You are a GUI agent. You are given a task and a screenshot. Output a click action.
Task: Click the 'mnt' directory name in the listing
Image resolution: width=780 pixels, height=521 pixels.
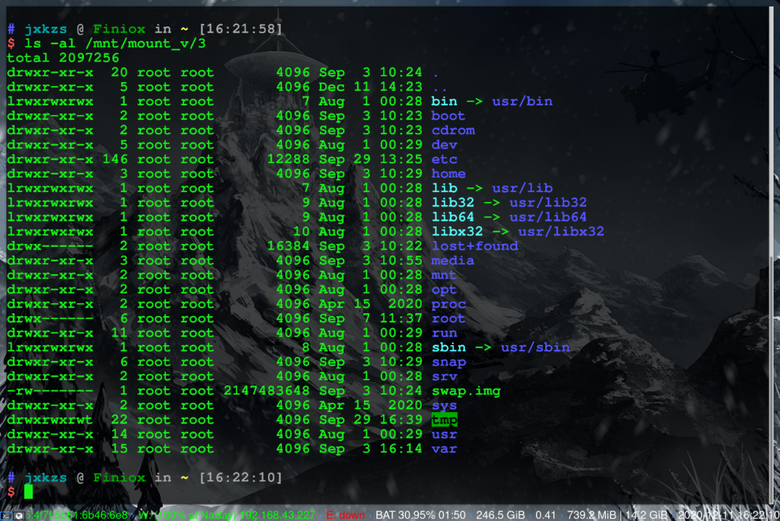pos(443,275)
